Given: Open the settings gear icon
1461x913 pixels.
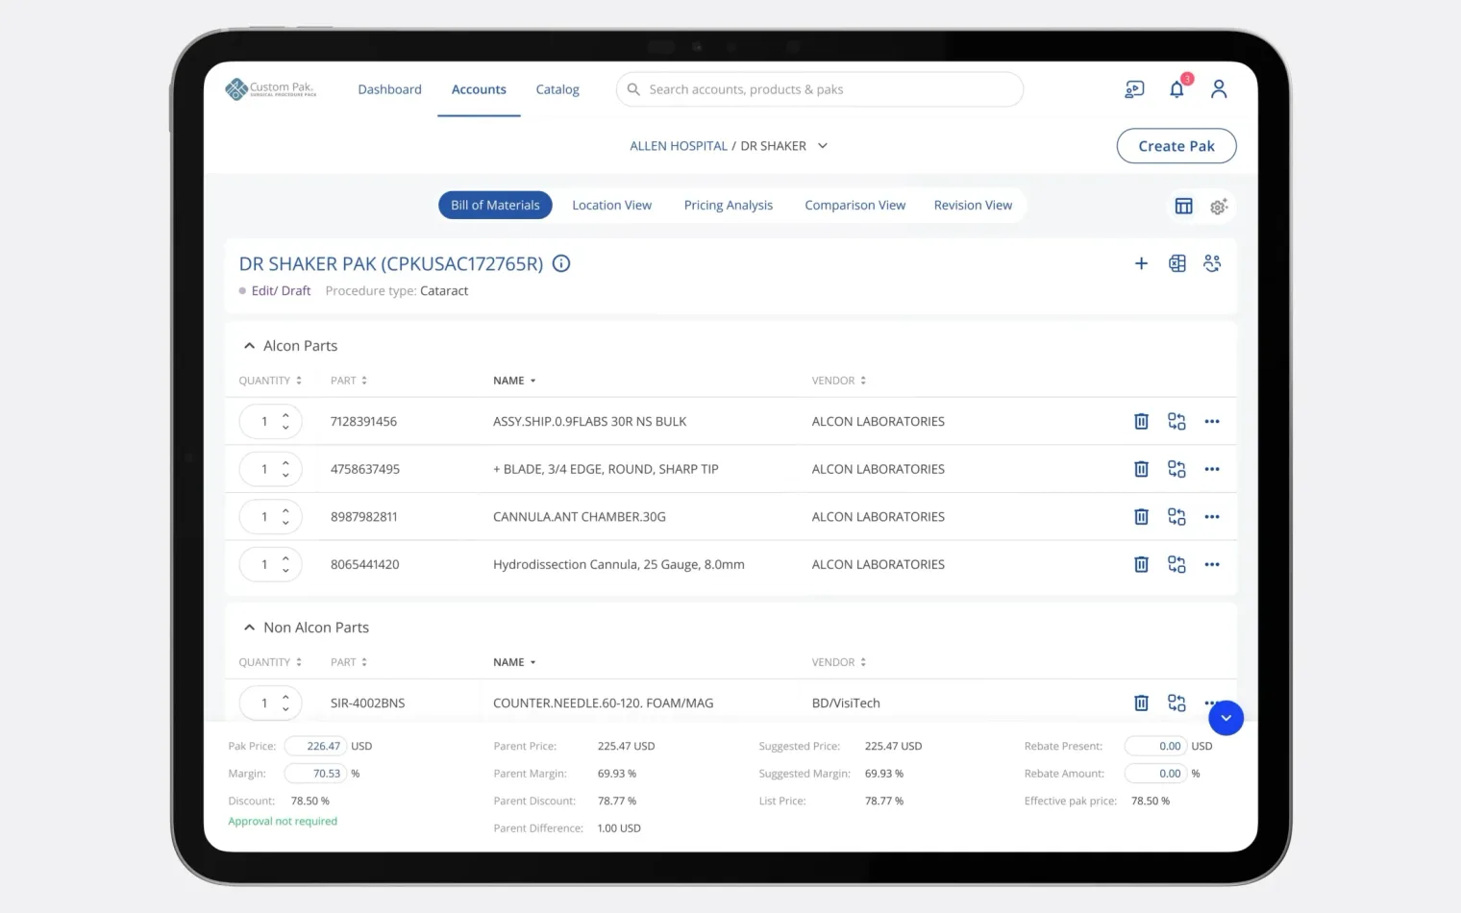Looking at the screenshot, I should click(1219, 206).
